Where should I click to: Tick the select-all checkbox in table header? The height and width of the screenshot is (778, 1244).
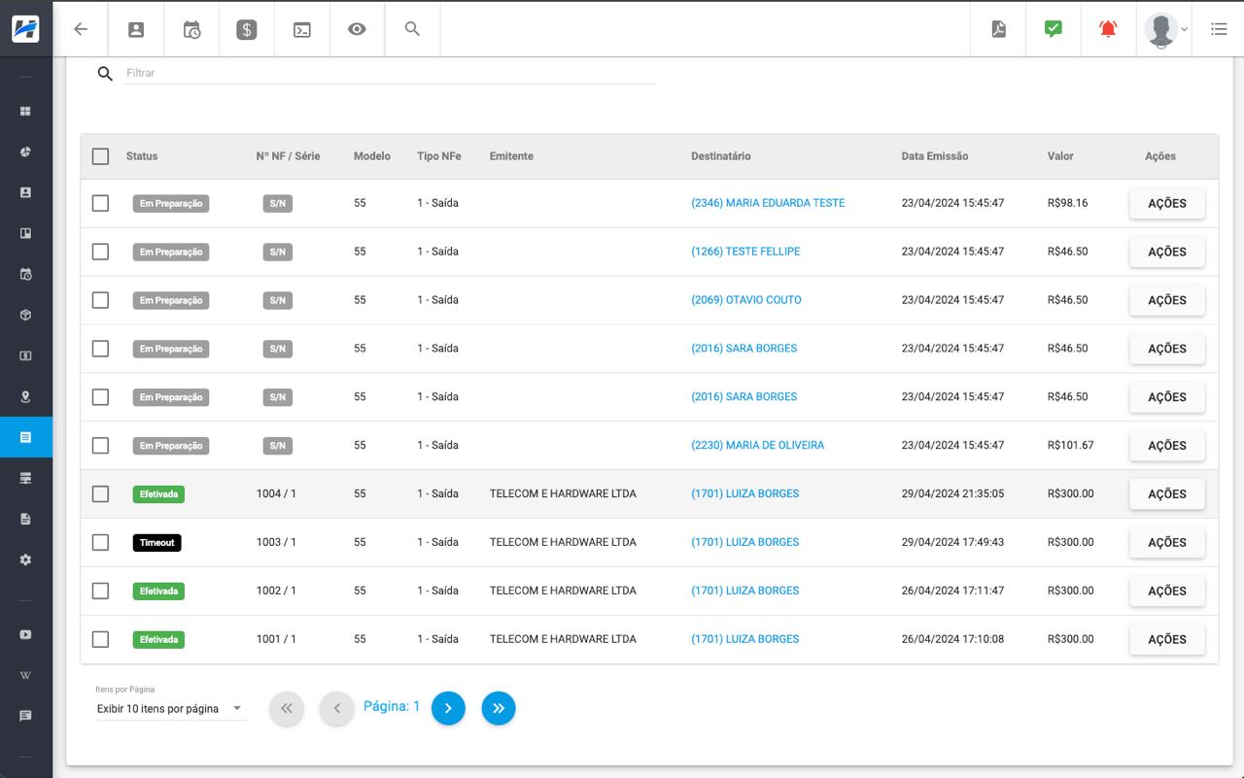tap(100, 156)
